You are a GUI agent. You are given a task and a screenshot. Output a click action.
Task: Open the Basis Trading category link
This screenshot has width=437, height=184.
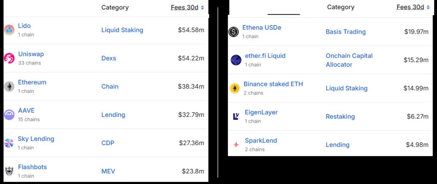346,32
